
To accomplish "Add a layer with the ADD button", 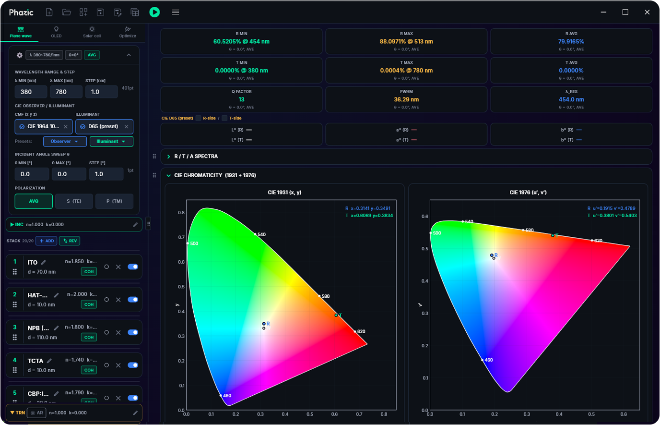I will 47,241.
